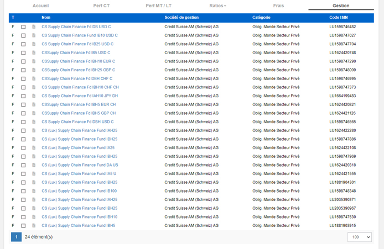Tick checkbox for CS Supply Chain Finance Fd DB USD C
This screenshot has width=384, height=249.
(23, 27)
